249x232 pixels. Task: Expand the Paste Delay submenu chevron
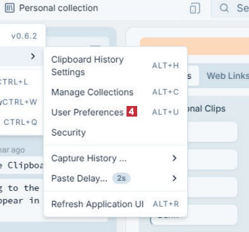click(x=174, y=178)
